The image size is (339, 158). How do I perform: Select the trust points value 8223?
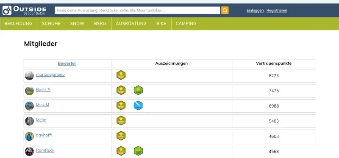click(x=274, y=76)
